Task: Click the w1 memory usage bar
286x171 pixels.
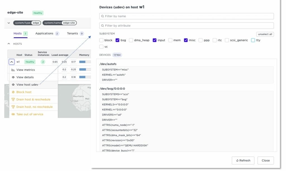Action: pyautogui.click(x=85, y=62)
